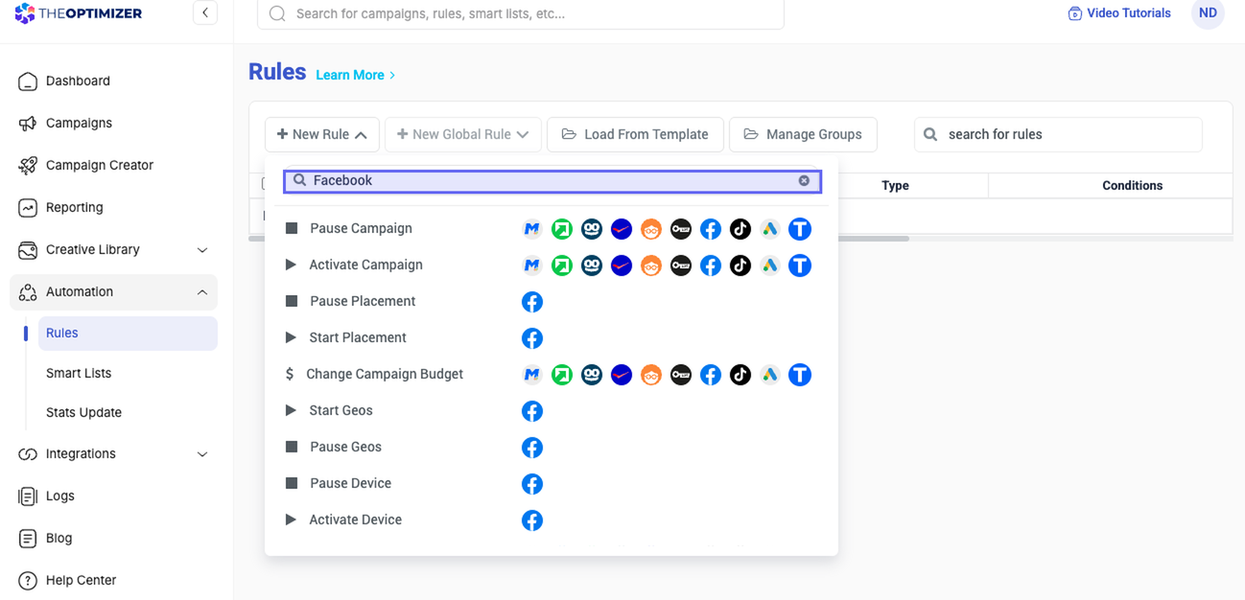1245x600 pixels.
Task: Click the green arrow icon in Pause Campaign row
Action: coord(562,229)
